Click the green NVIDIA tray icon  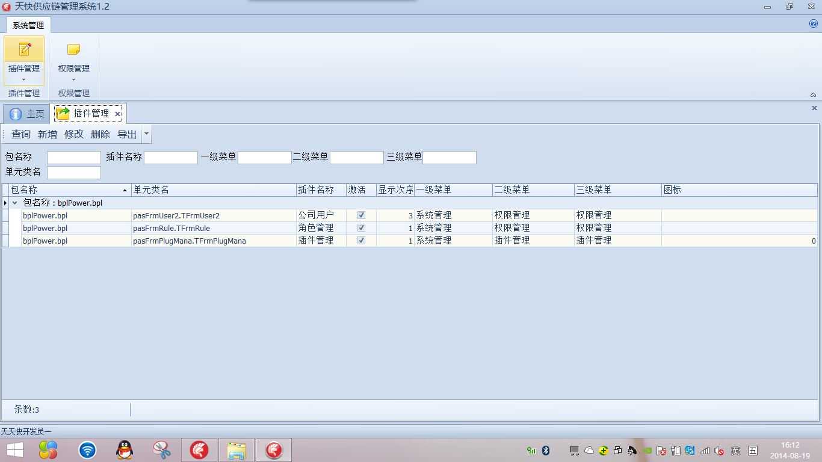(647, 450)
